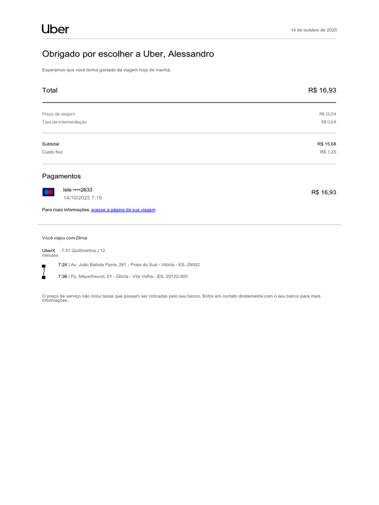Click the Taxa de intermediação amount R$ 0,64
This screenshot has width=379, height=505.
tap(328, 122)
